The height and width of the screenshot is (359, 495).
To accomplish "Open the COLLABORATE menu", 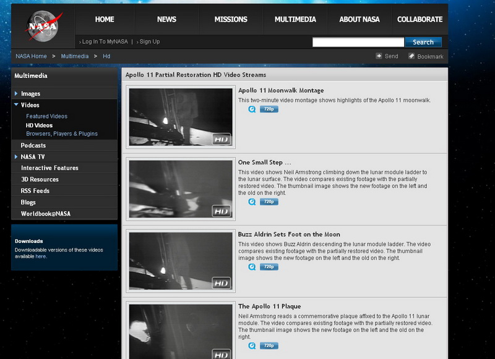I will click(x=420, y=19).
